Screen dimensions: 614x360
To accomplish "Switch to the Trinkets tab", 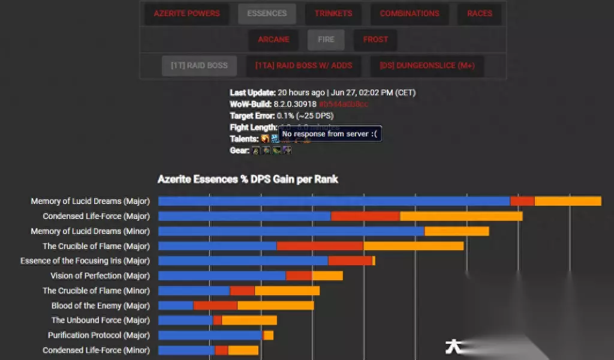I will (x=333, y=13).
